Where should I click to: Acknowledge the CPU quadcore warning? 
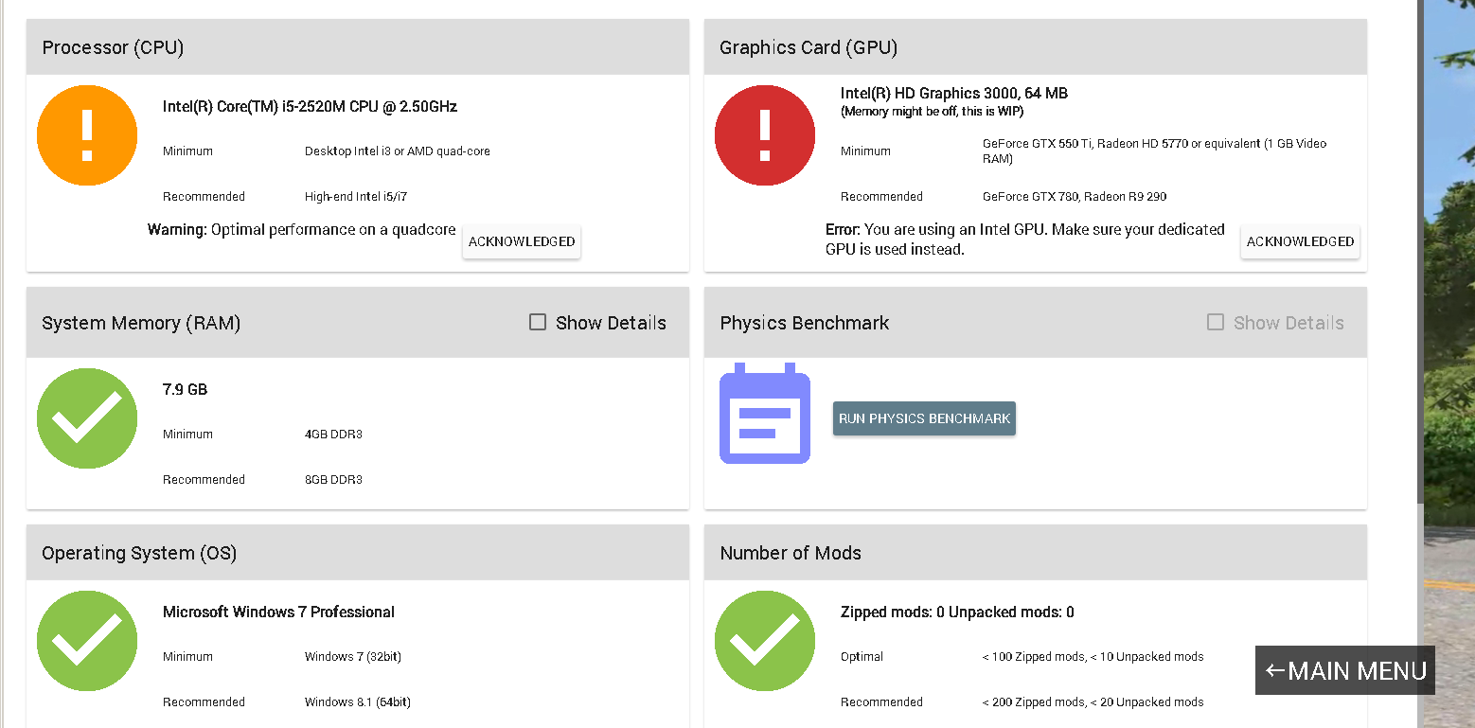pyautogui.click(x=522, y=241)
